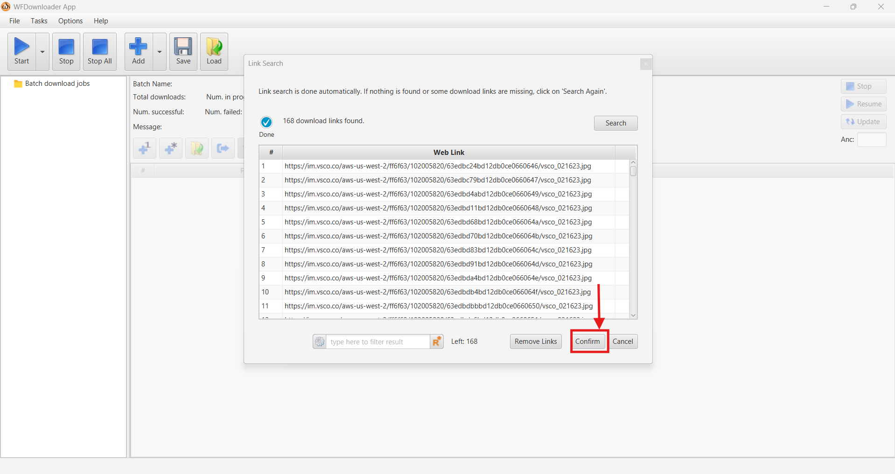Click the orange R regex filter icon
Viewport: 895px width, 474px height.
[x=437, y=342]
